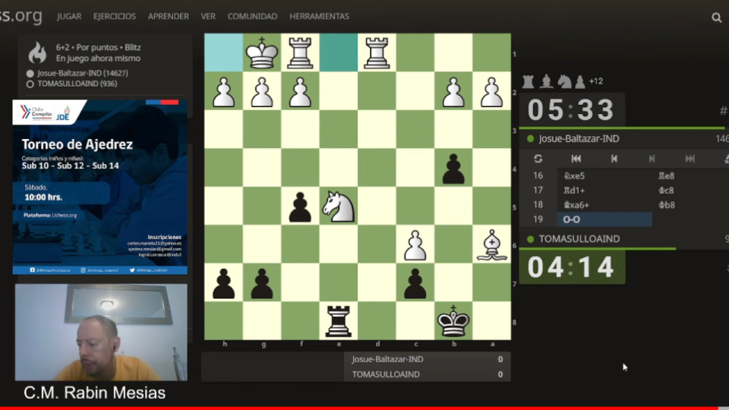Open the JUGAR menu

coord(69,17)
